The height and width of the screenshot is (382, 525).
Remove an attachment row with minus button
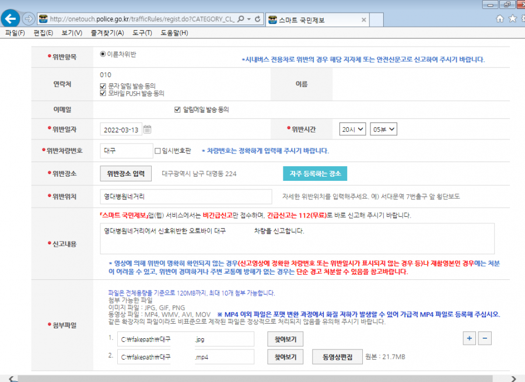pyautogui.click(x=485, y=338)
